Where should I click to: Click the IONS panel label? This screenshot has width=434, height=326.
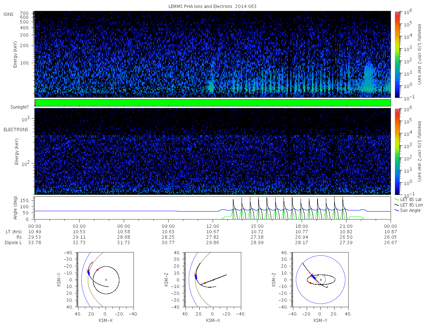click(x=9, y=14)
